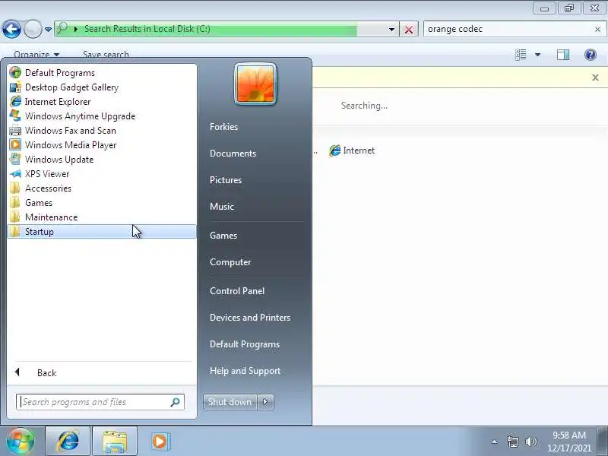The width and height of the screenshot is (608, 456).
Task: Show hidden tray icons arrow
Action: click(495, 442)
